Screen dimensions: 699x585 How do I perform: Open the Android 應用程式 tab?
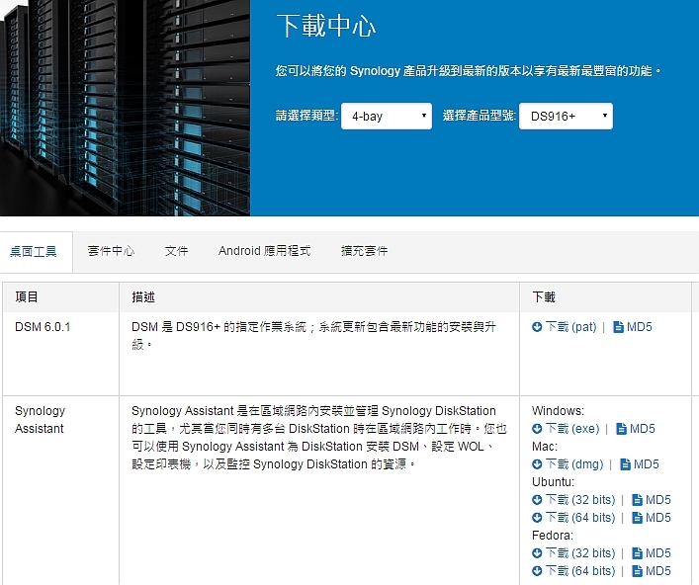264,251
